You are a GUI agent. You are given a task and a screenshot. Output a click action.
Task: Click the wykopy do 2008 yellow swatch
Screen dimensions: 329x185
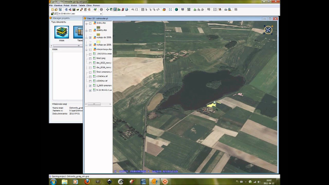point(98,42)
